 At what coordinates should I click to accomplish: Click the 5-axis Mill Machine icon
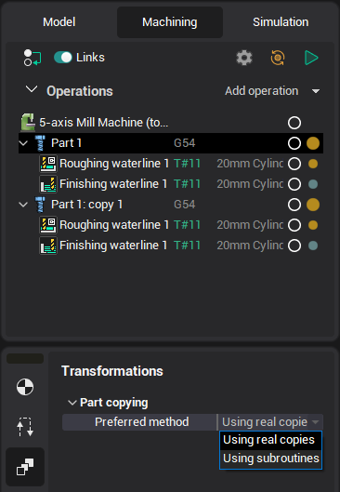[28, 123]
